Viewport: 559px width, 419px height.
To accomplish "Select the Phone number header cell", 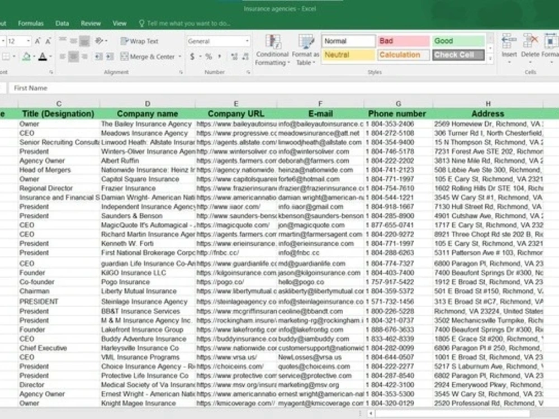I will click(x=398, y=113).
